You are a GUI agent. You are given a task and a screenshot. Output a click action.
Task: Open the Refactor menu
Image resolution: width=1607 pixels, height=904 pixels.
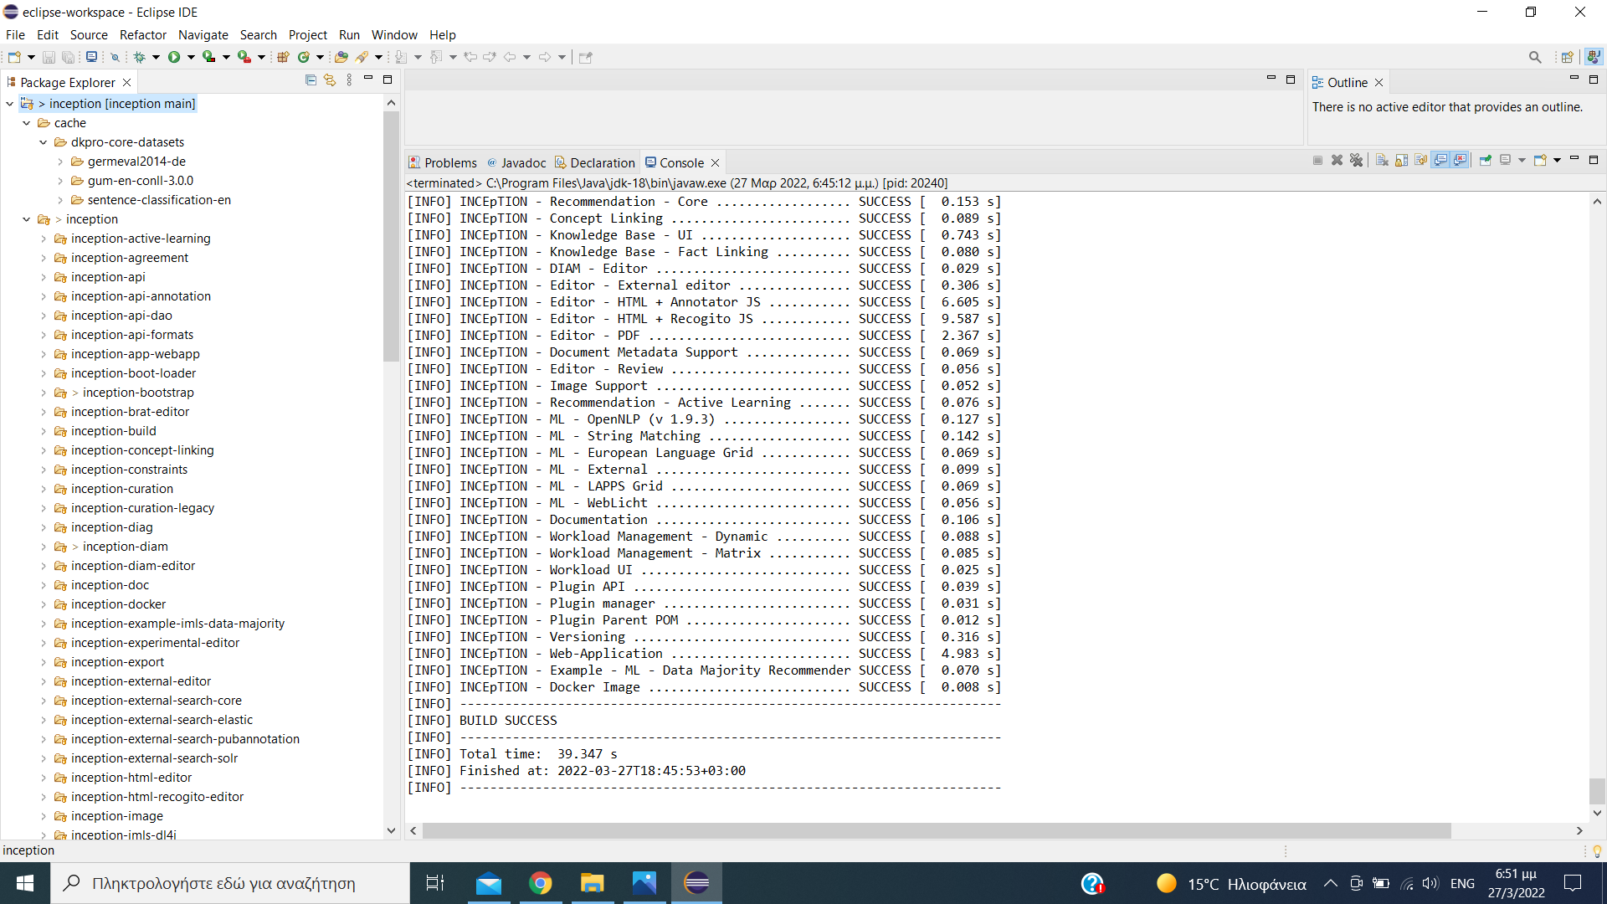[x=143, y=34]
